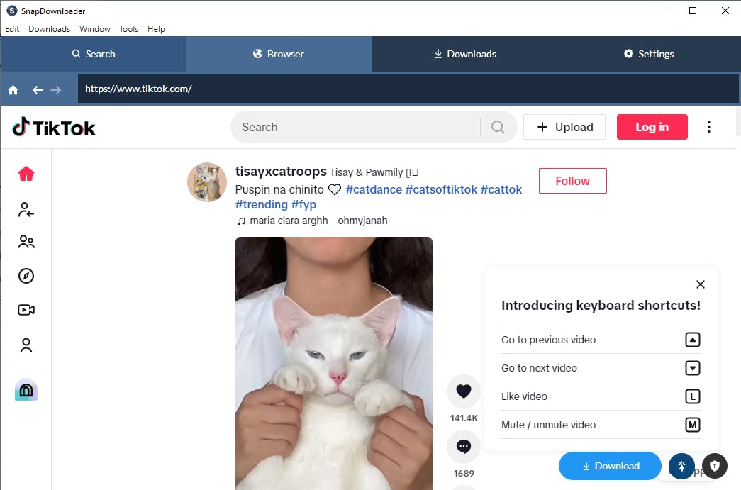Screen dimensions: 741x490
Task: Like the video with heart button
Action: click(x=464, y=391)
